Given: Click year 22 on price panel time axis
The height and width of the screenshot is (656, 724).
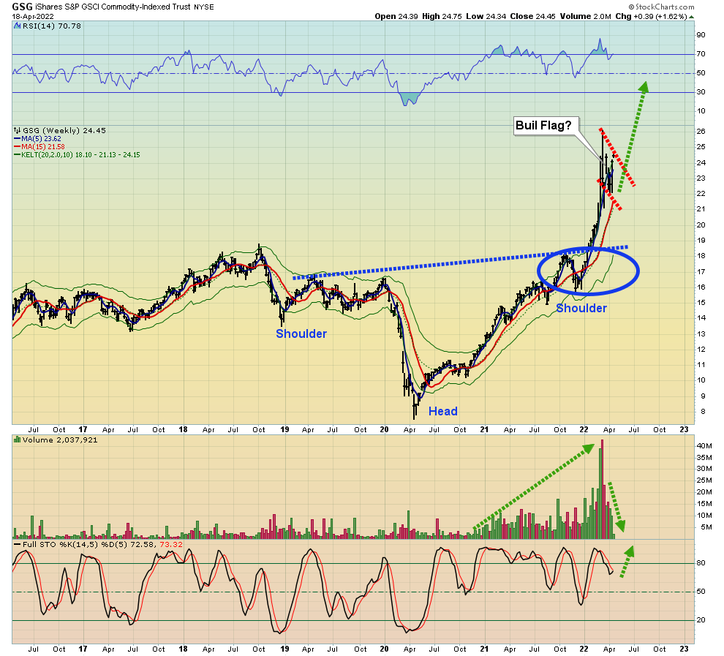Looking at the screenshot, I should (584, 430).
